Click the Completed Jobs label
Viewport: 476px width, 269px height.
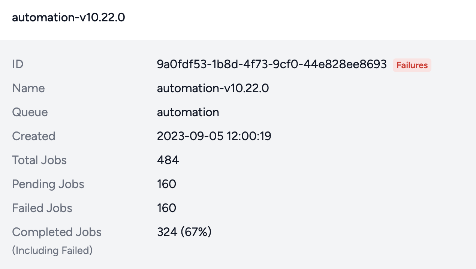57,232
